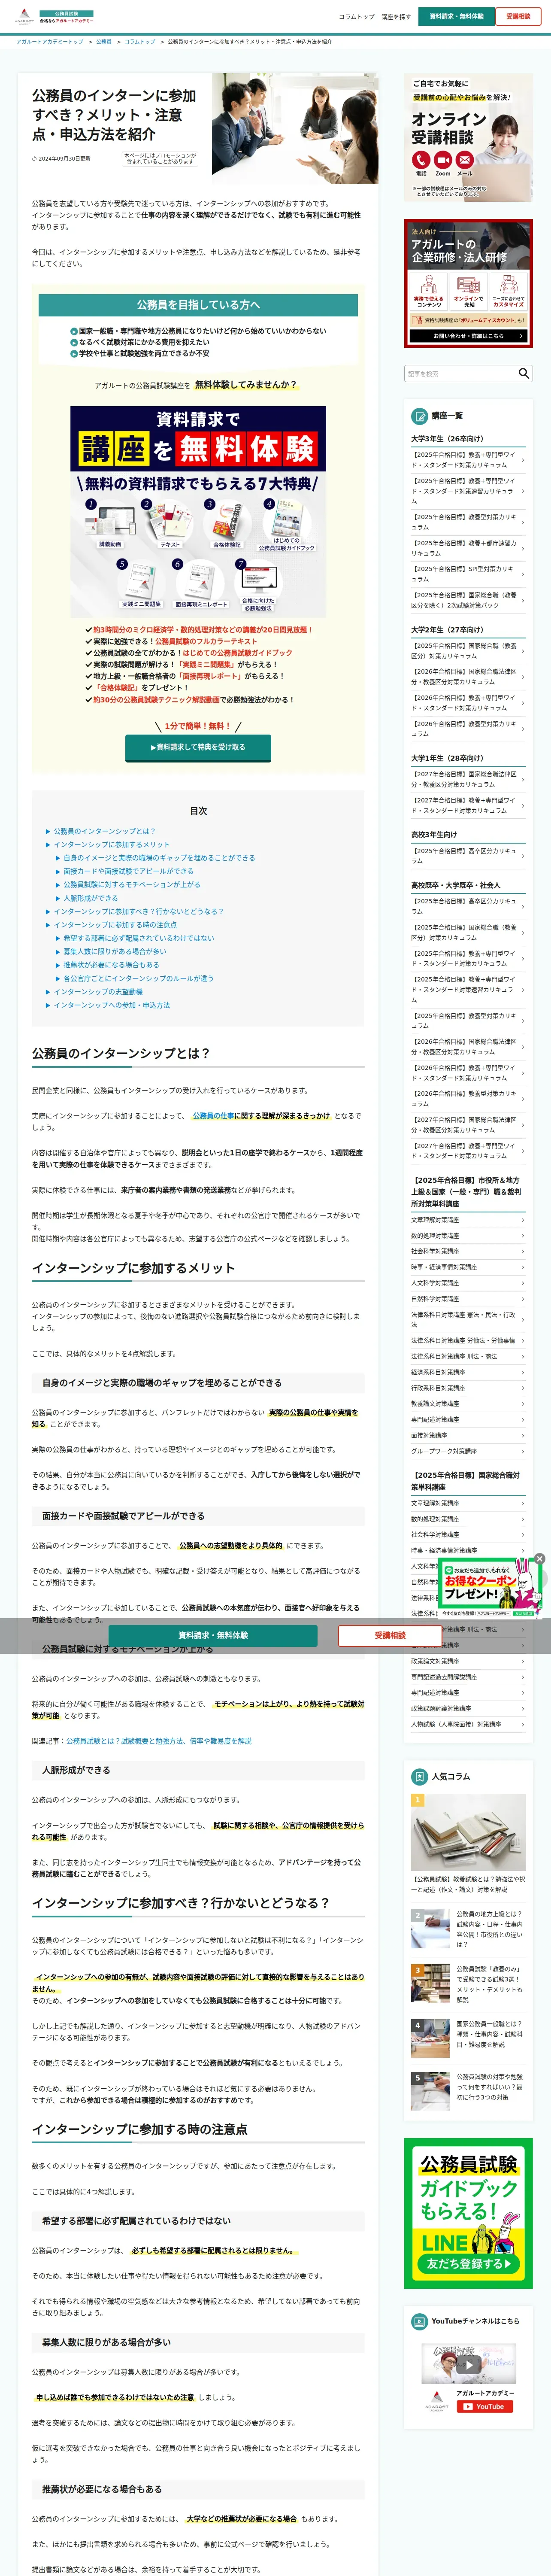Open 行政系科目対策講座 link
Screen dimensions: 551x2576
468,1387
